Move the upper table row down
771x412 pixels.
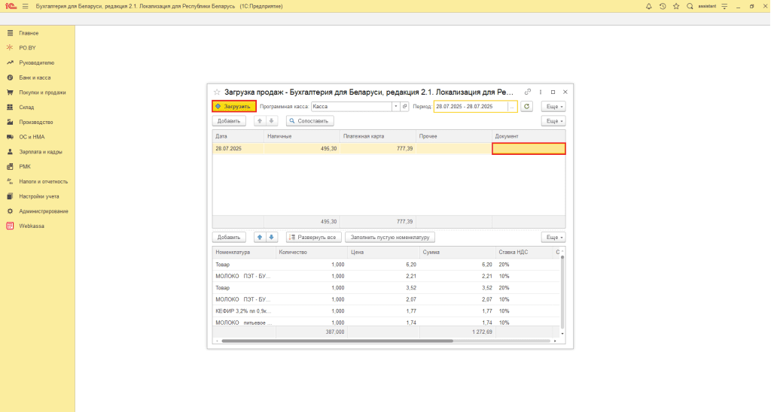(271, 121)
